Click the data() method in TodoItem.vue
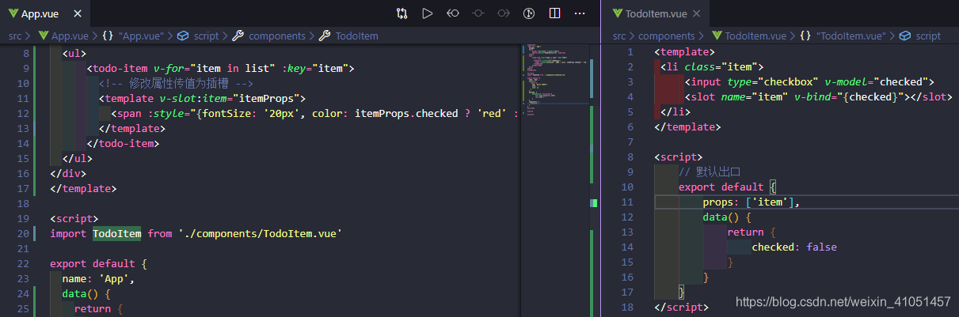The height and width of the screenshot is (317, 959). (x=726, y=217)
